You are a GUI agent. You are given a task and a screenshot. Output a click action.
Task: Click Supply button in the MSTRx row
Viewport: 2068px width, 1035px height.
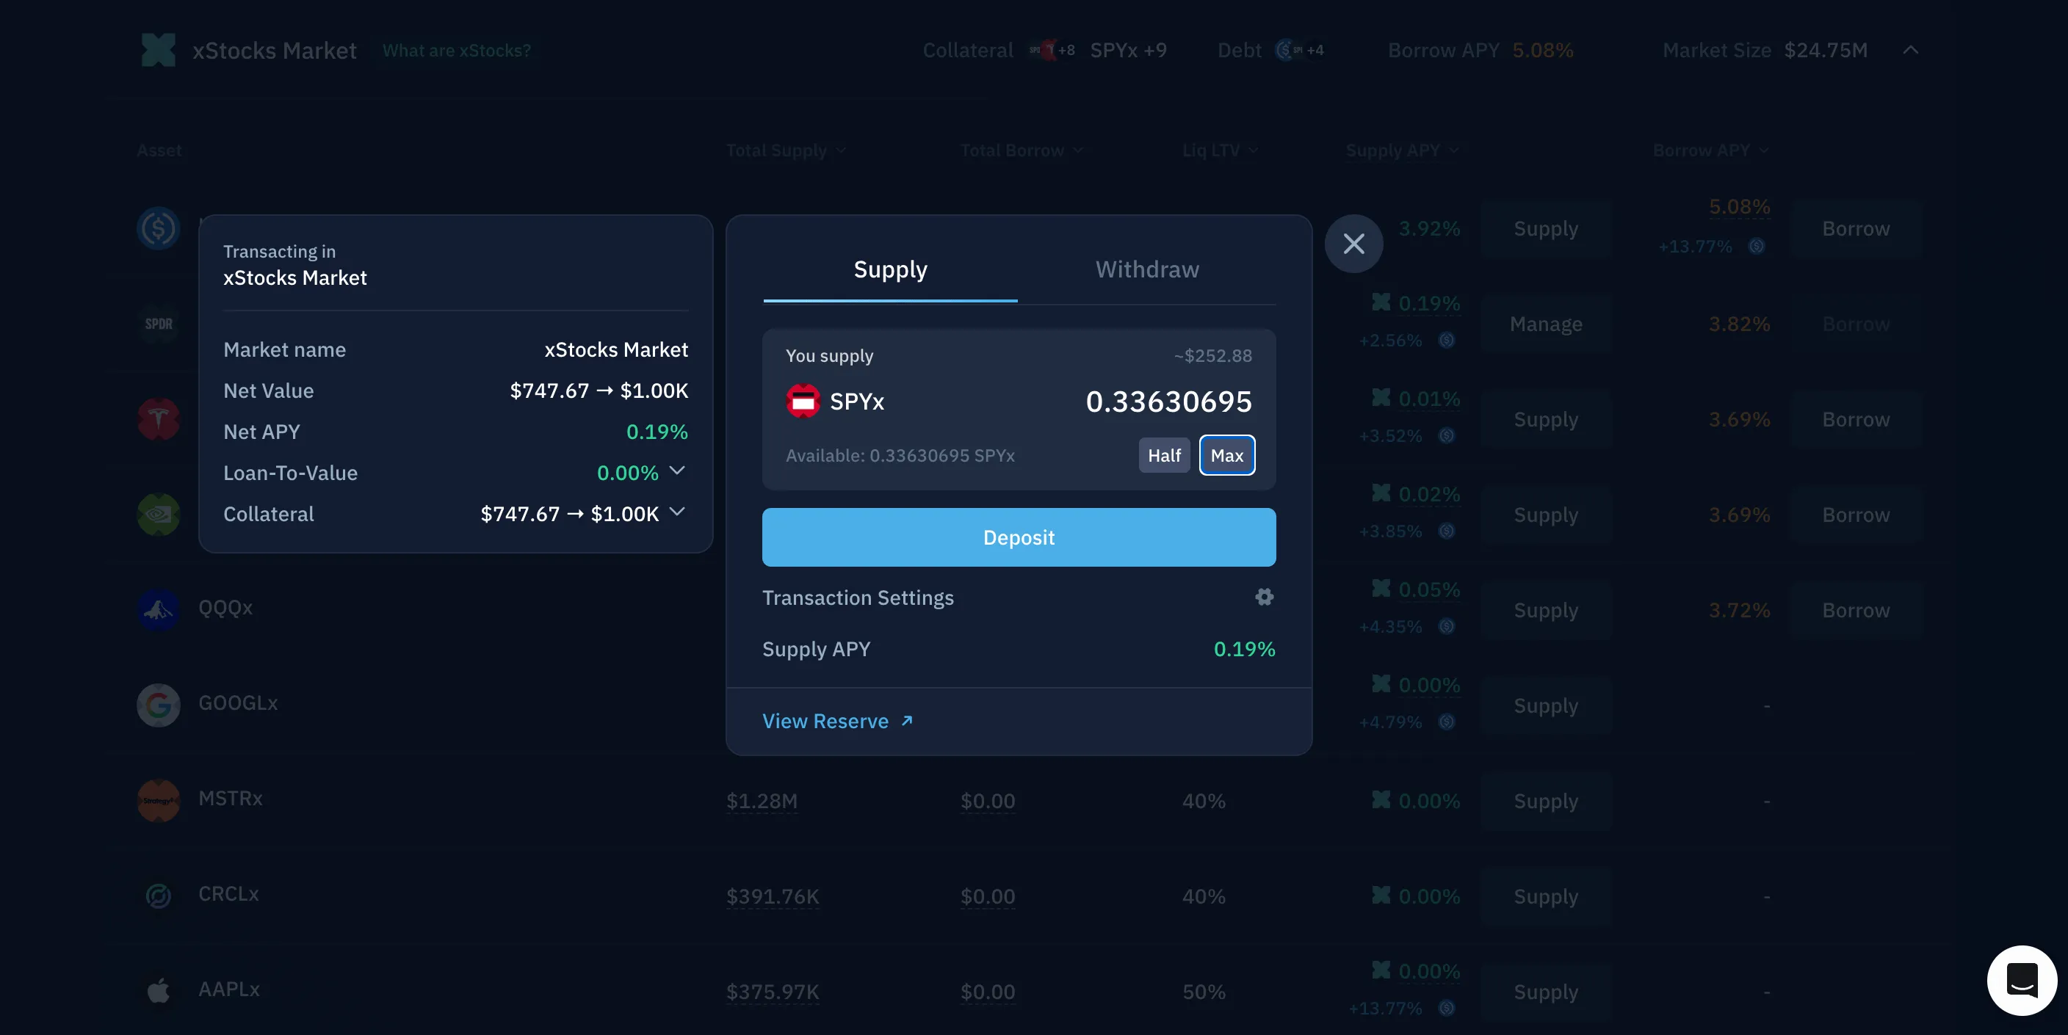[1545, 801]
